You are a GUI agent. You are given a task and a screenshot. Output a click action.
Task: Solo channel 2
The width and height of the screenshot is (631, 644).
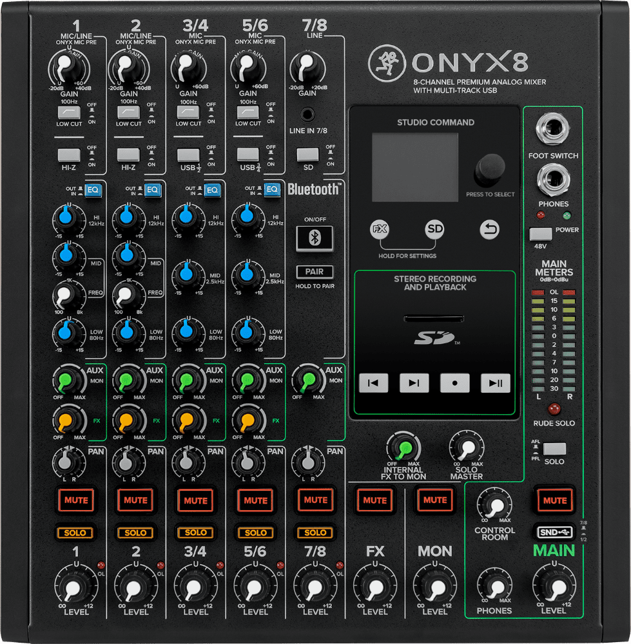135,533
